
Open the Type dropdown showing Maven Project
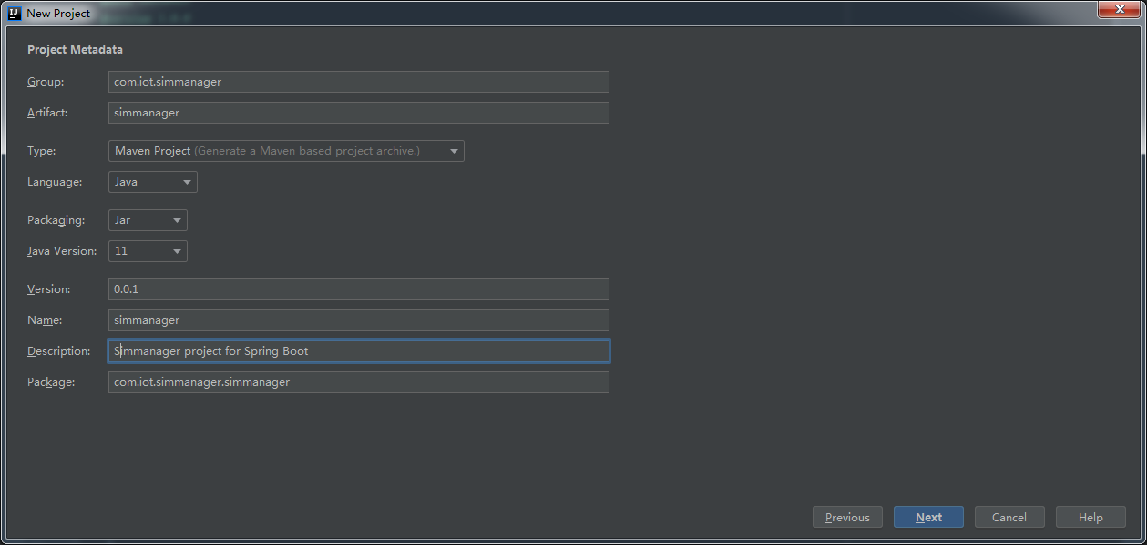[286, 151]
